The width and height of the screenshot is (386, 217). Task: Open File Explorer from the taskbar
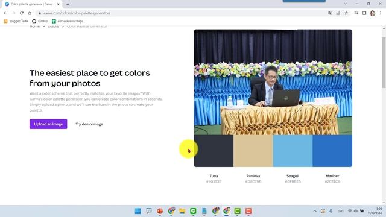tap(182, 211)
